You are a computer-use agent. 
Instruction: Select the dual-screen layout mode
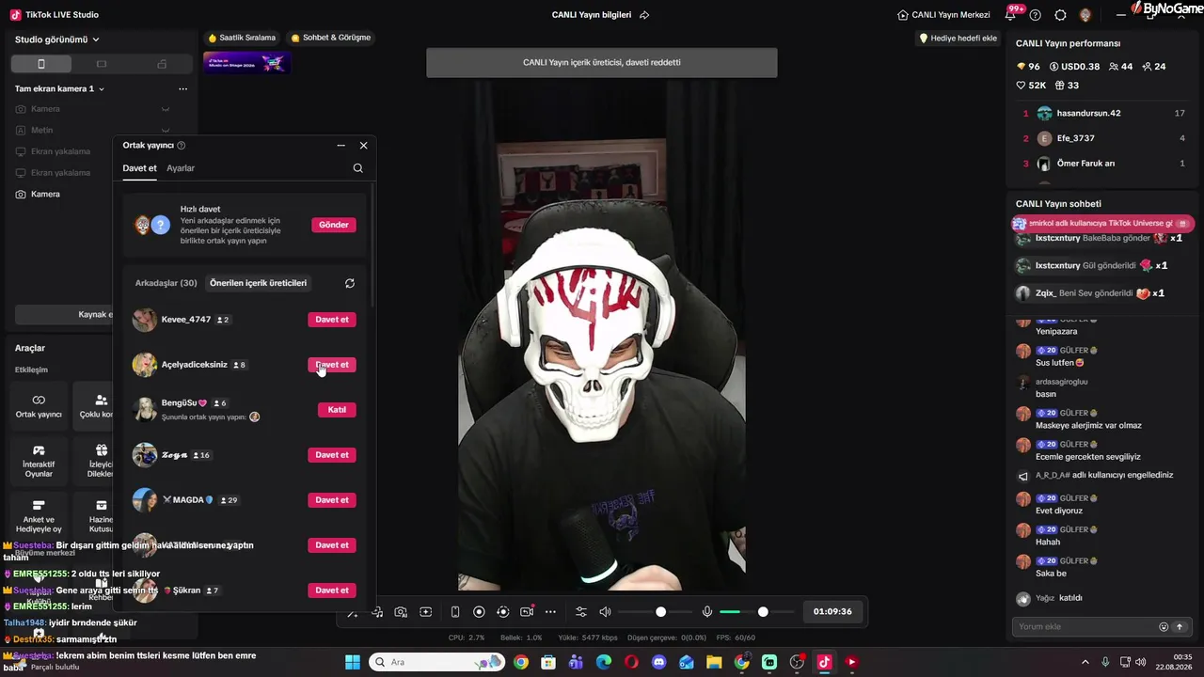(162, 64)
